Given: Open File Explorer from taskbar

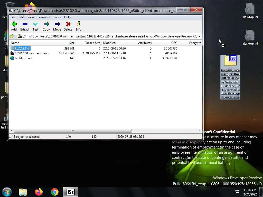Looking at the screenshot, I should (23, 192).
